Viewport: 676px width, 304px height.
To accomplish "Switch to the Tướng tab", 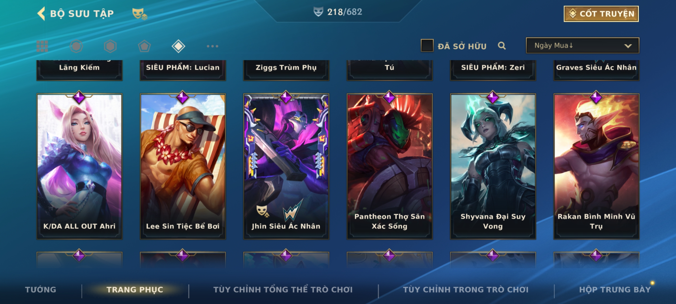I will (x=41, y=290).
